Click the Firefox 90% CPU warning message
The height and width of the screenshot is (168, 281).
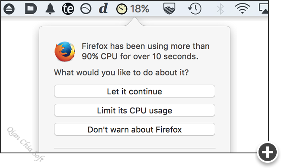pos(146,51)
